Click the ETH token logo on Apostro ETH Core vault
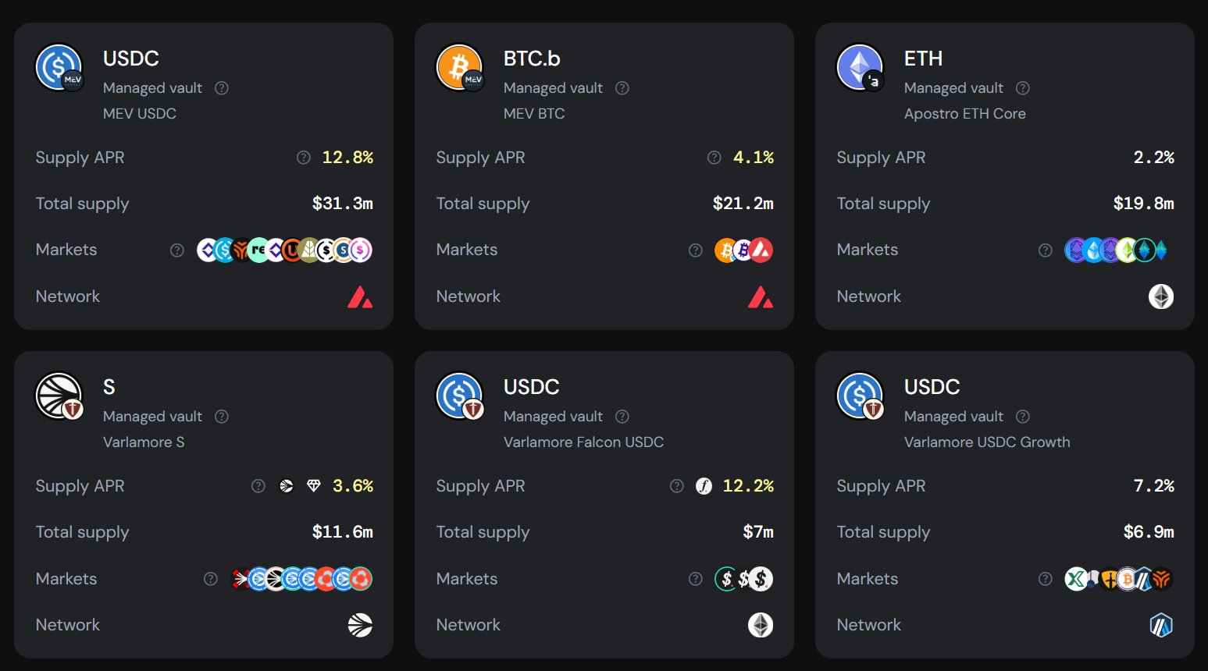 861,67
